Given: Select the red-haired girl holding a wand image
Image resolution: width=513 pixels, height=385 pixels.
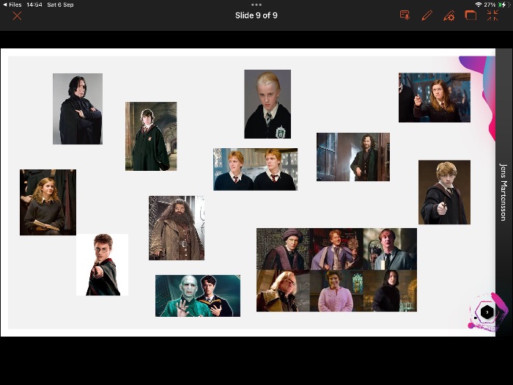Looking at the screenshot, I should pyautogui.click(x=435, y=98).
